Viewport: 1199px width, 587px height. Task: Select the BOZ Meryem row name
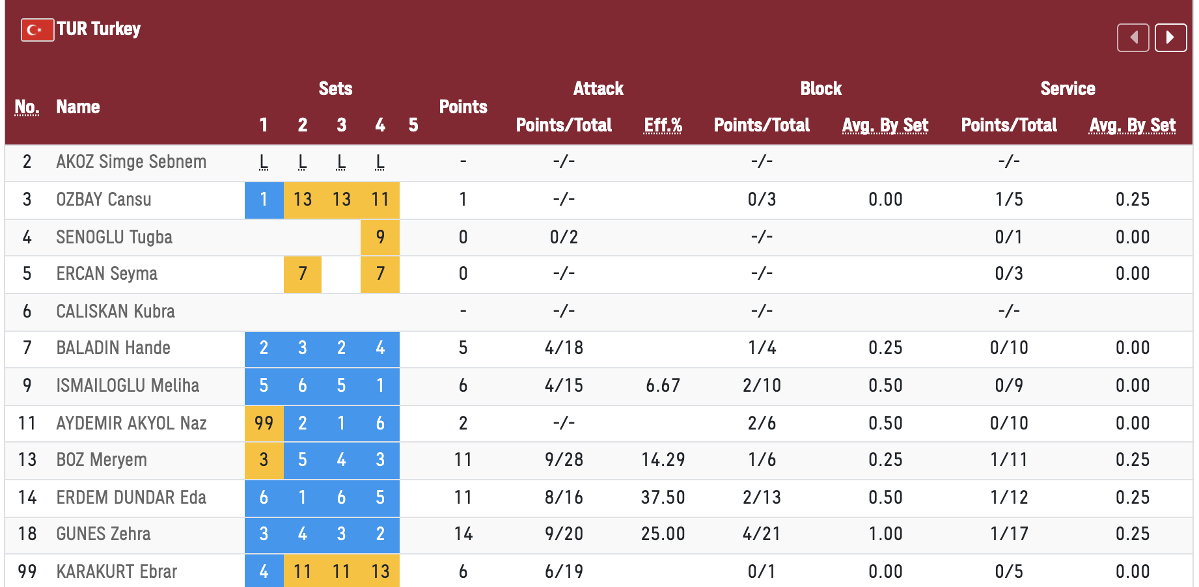click(x=102, y=460)
